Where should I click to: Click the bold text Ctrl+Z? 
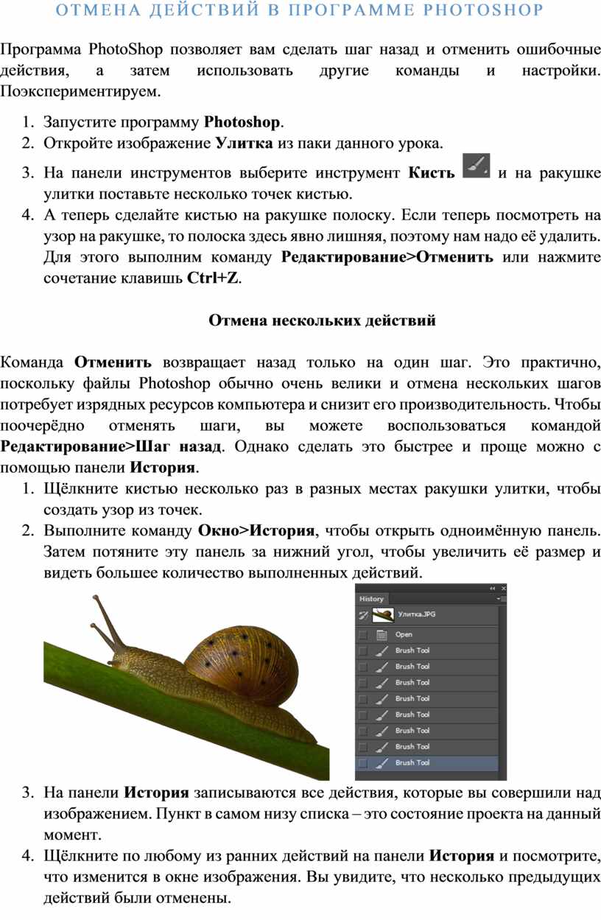(x=213, y=278)
